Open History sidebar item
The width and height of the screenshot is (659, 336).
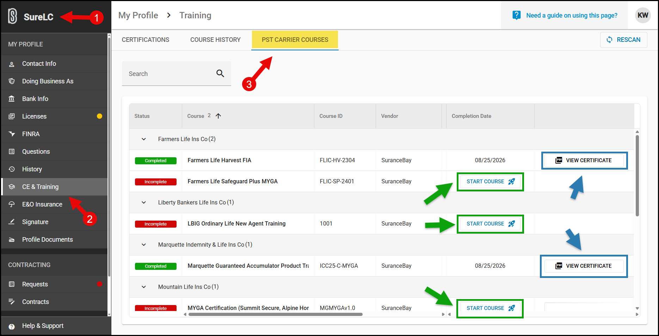click(55, 169)
